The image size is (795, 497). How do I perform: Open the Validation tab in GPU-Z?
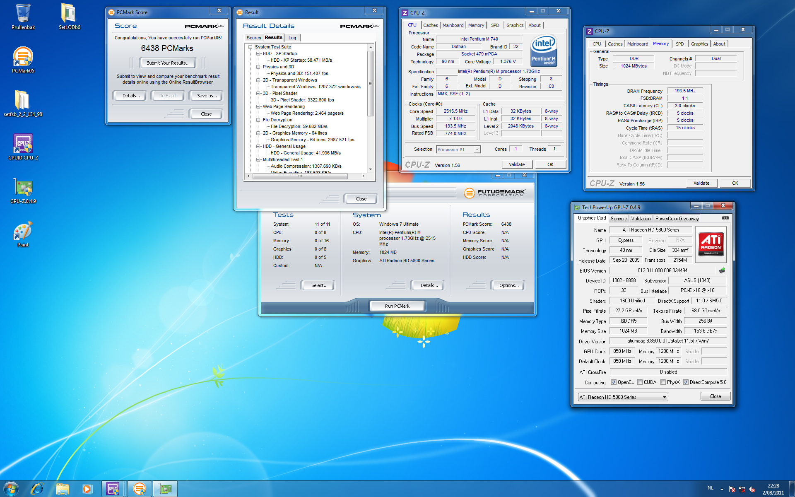tap(641, 219)
